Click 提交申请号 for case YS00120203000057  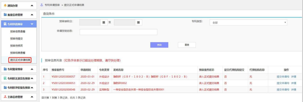pos(283,77)
